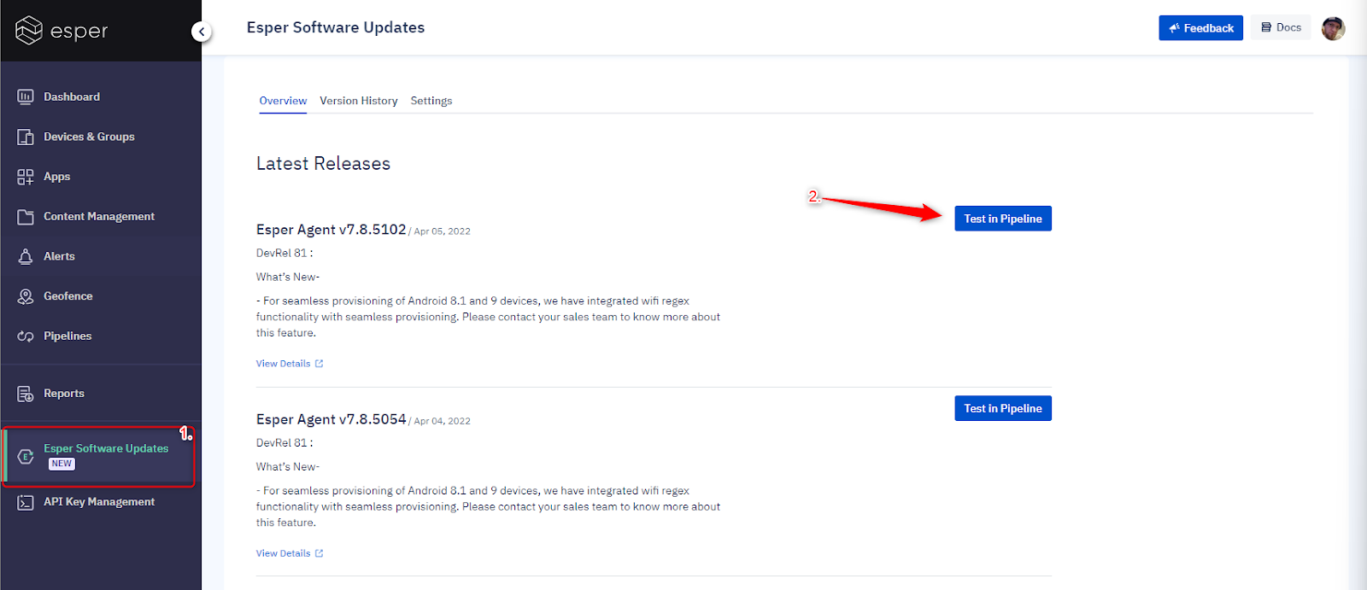Click the Dashboard sidebar icon
This screenshot has width=1367, height=590.
pyautogui.click(x=26, y=97)
